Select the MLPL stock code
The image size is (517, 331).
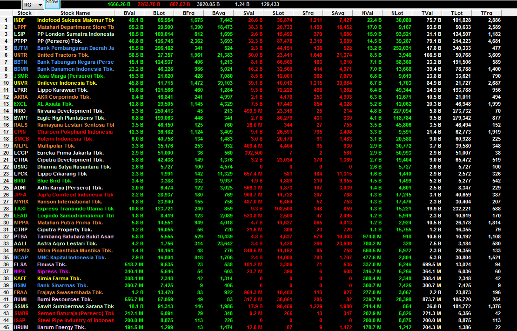21,146
